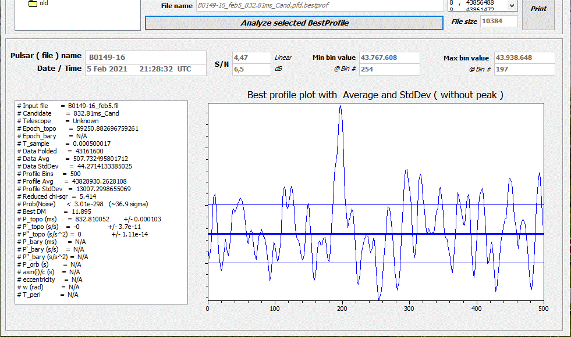Click the 'Pulsar ( file ) name' label
Image resolution: width=571 pixels, height=337 pixels.
[46, 56]
